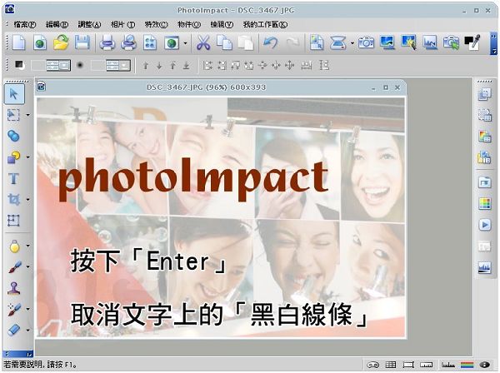Select the Transform tool

click(x=13, y=221)
